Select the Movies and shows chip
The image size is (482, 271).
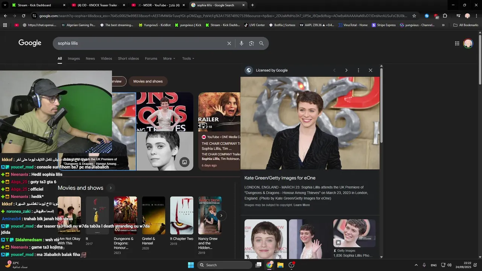148,81
